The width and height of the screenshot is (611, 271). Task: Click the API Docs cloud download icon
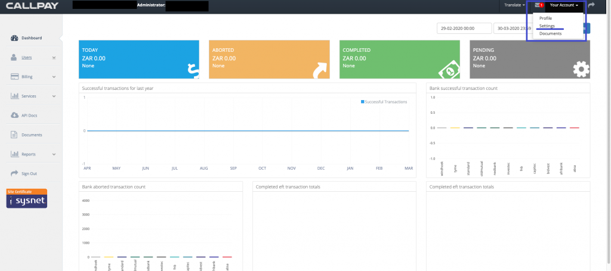tap(14, 116)
